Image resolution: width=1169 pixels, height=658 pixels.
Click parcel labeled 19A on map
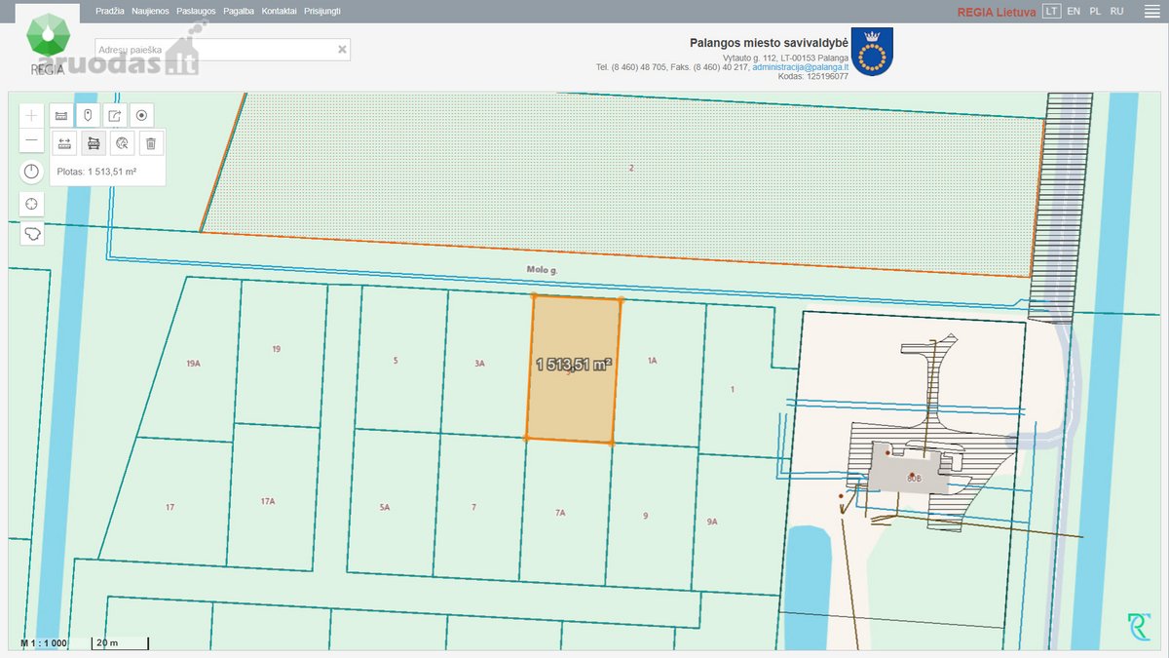[193, 364]
